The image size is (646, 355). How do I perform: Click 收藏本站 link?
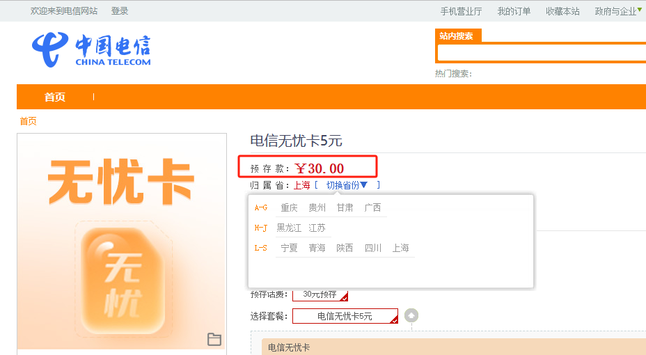click(x=562, y=11)
